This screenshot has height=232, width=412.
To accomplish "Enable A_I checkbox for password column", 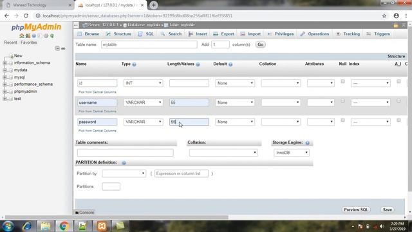I will 398,121.
